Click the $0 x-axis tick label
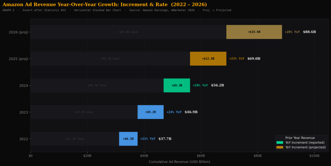Viewport: 331px width, 166px height. pyautogui.click(x=31, y=156)
